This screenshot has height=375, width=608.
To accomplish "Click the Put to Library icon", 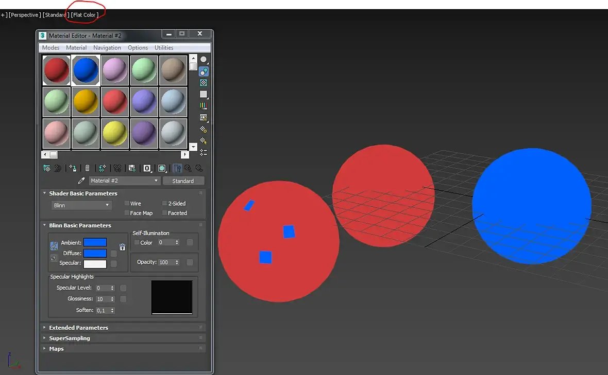I will point(132,168).
